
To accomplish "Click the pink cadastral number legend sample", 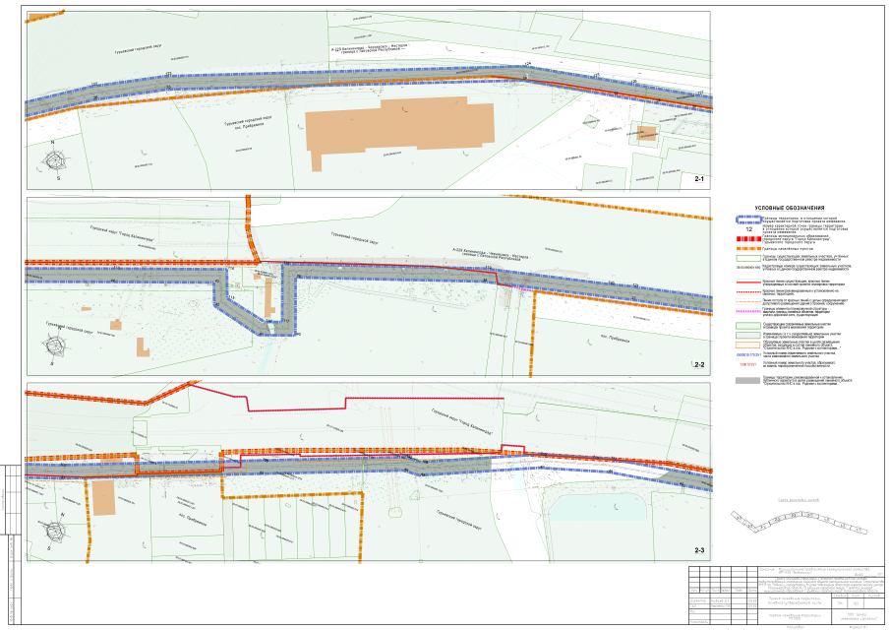I will [x=747, y=364].
